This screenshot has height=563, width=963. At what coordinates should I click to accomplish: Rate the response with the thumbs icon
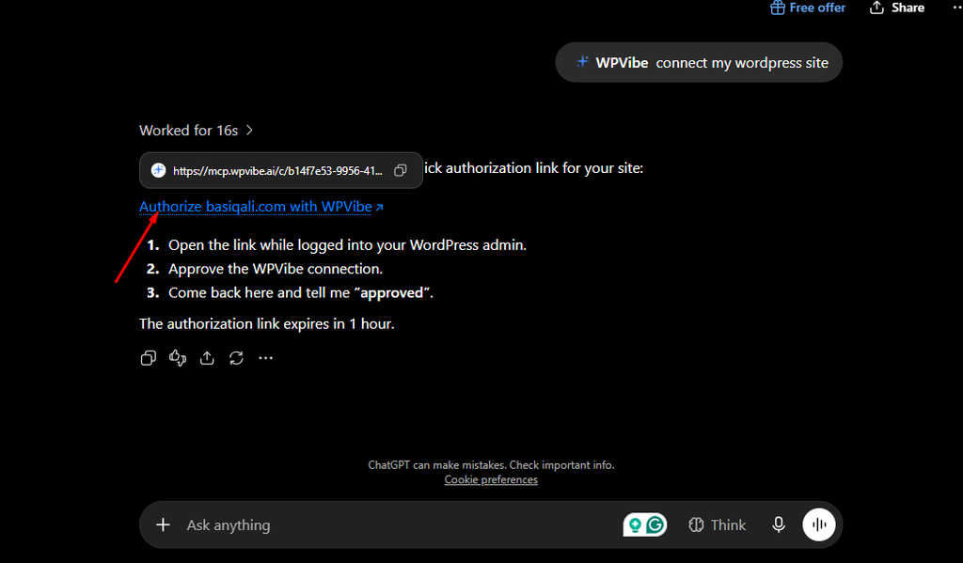click(x=178, y=358)
